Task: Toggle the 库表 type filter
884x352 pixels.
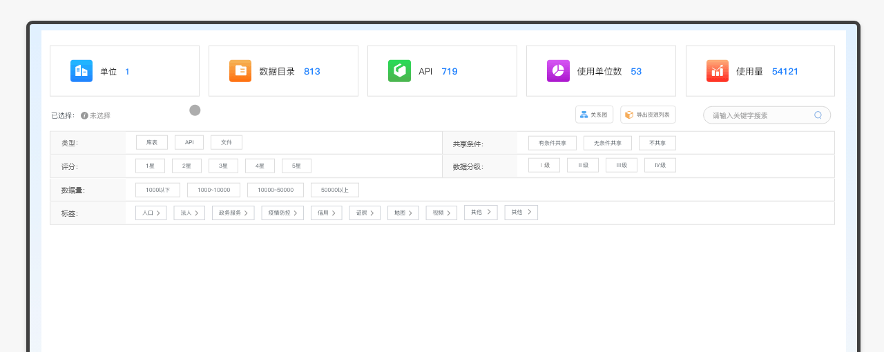Action: pos(152,142)
